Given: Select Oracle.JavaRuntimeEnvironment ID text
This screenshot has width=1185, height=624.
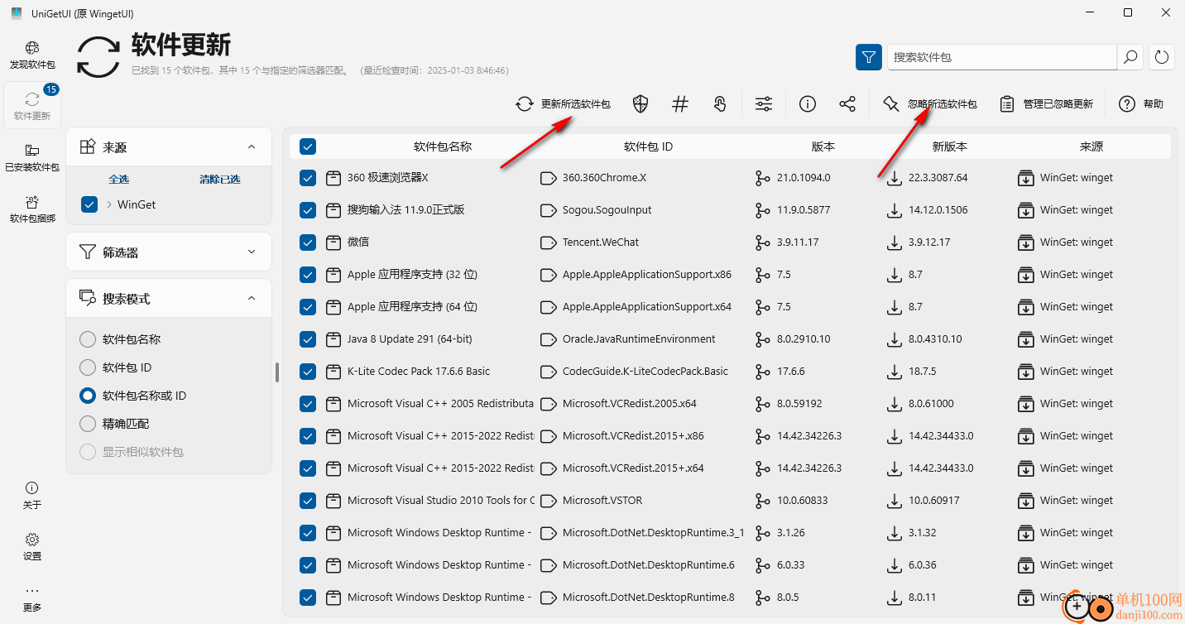Looking at the screenshot, I should 639,338.
